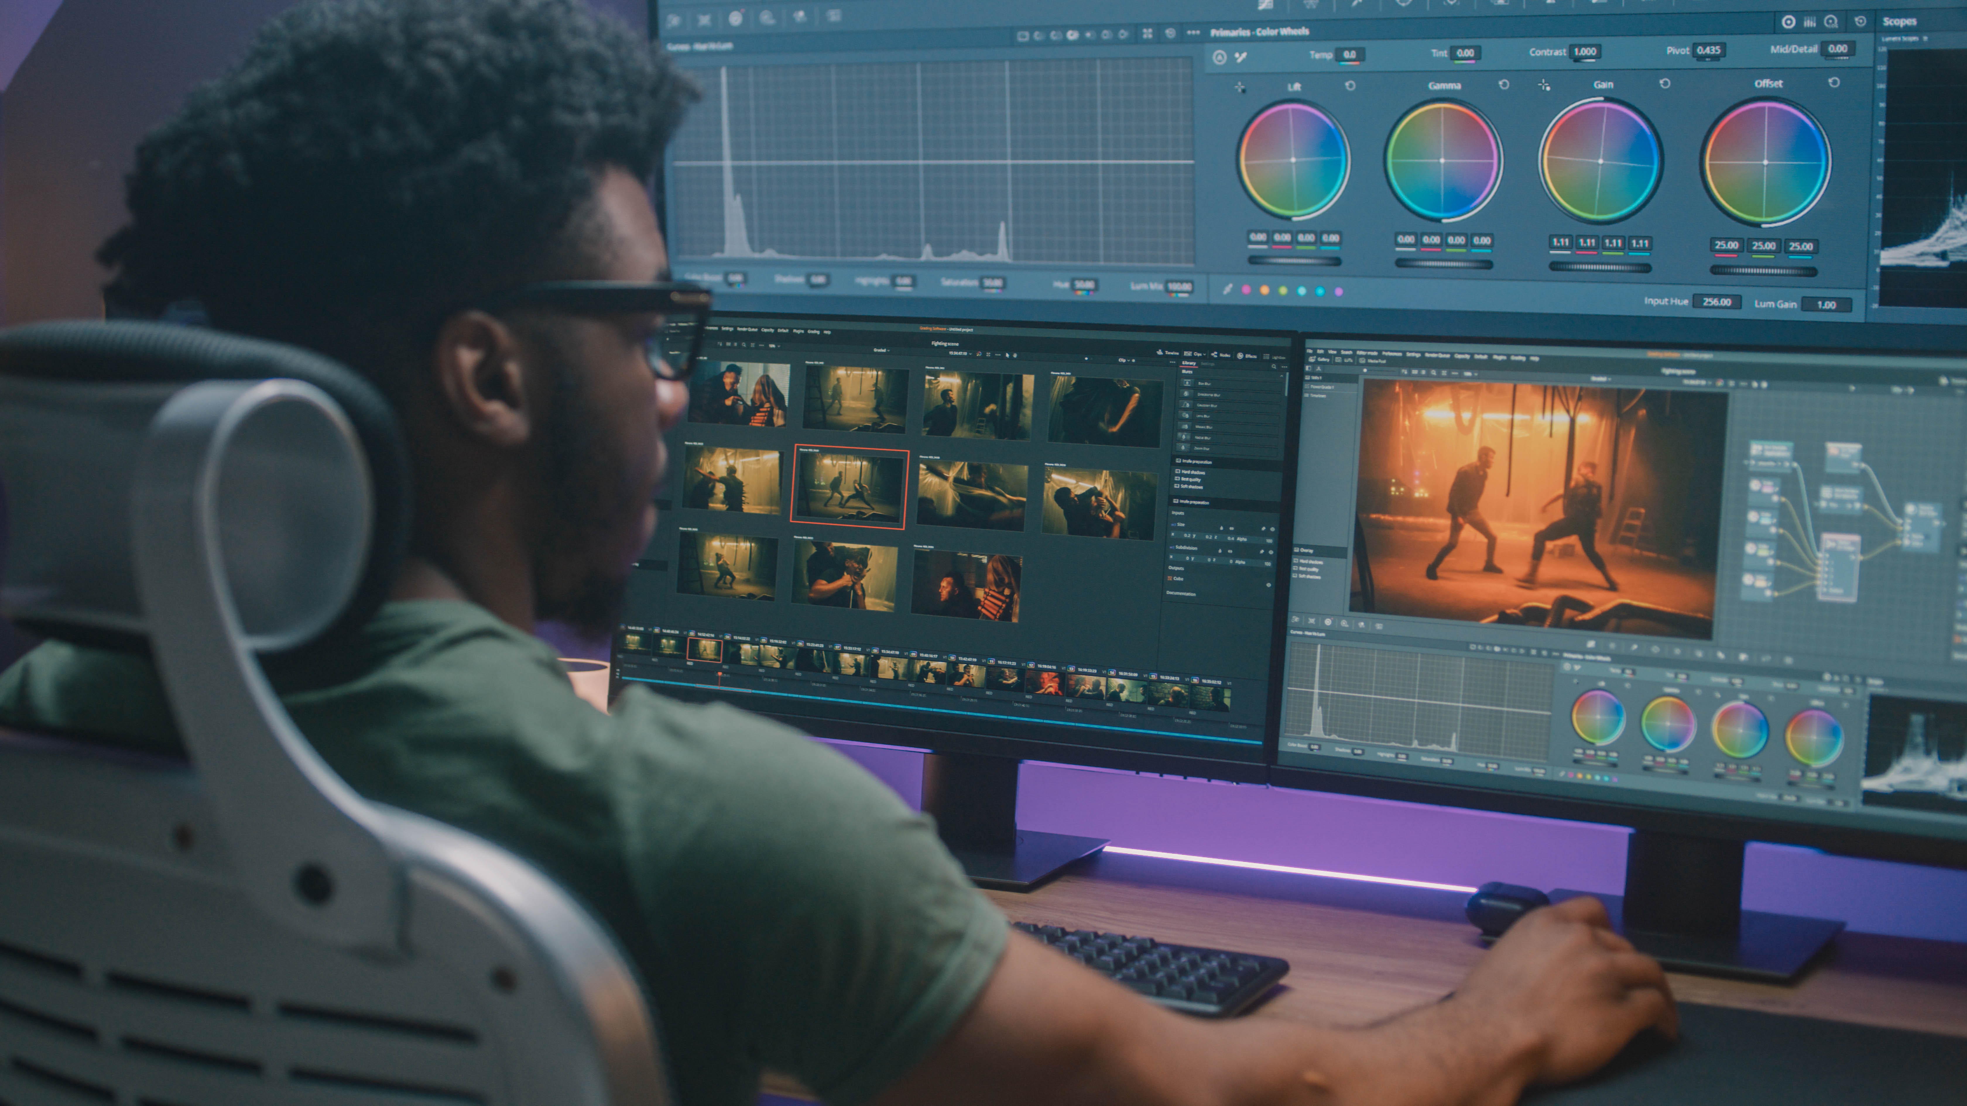1967x1106 pixels.
Task: Click the circle-plus zoom tool under right monitor viewer
Action: pyautogui.click(x=1345, y=624)
